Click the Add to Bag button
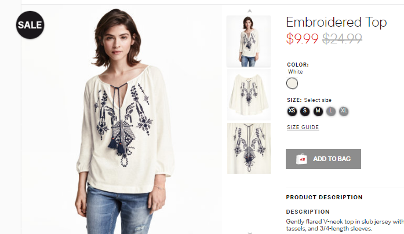Viewport: 404px width, 234px height. [323, 159]
